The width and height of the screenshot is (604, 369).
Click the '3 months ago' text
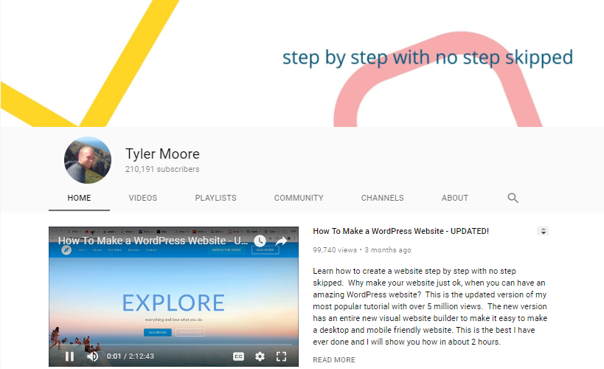[388, 250]
